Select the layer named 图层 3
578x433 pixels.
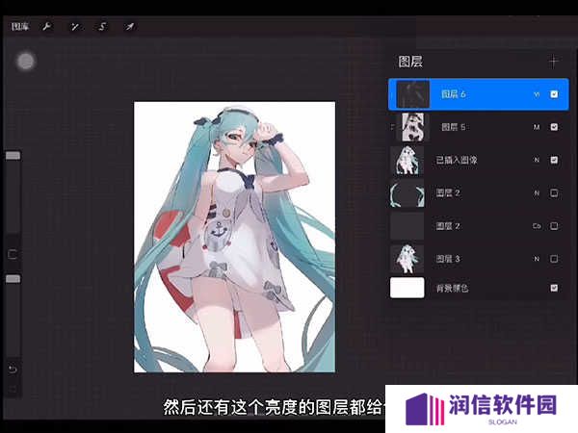tap(448, 259)
